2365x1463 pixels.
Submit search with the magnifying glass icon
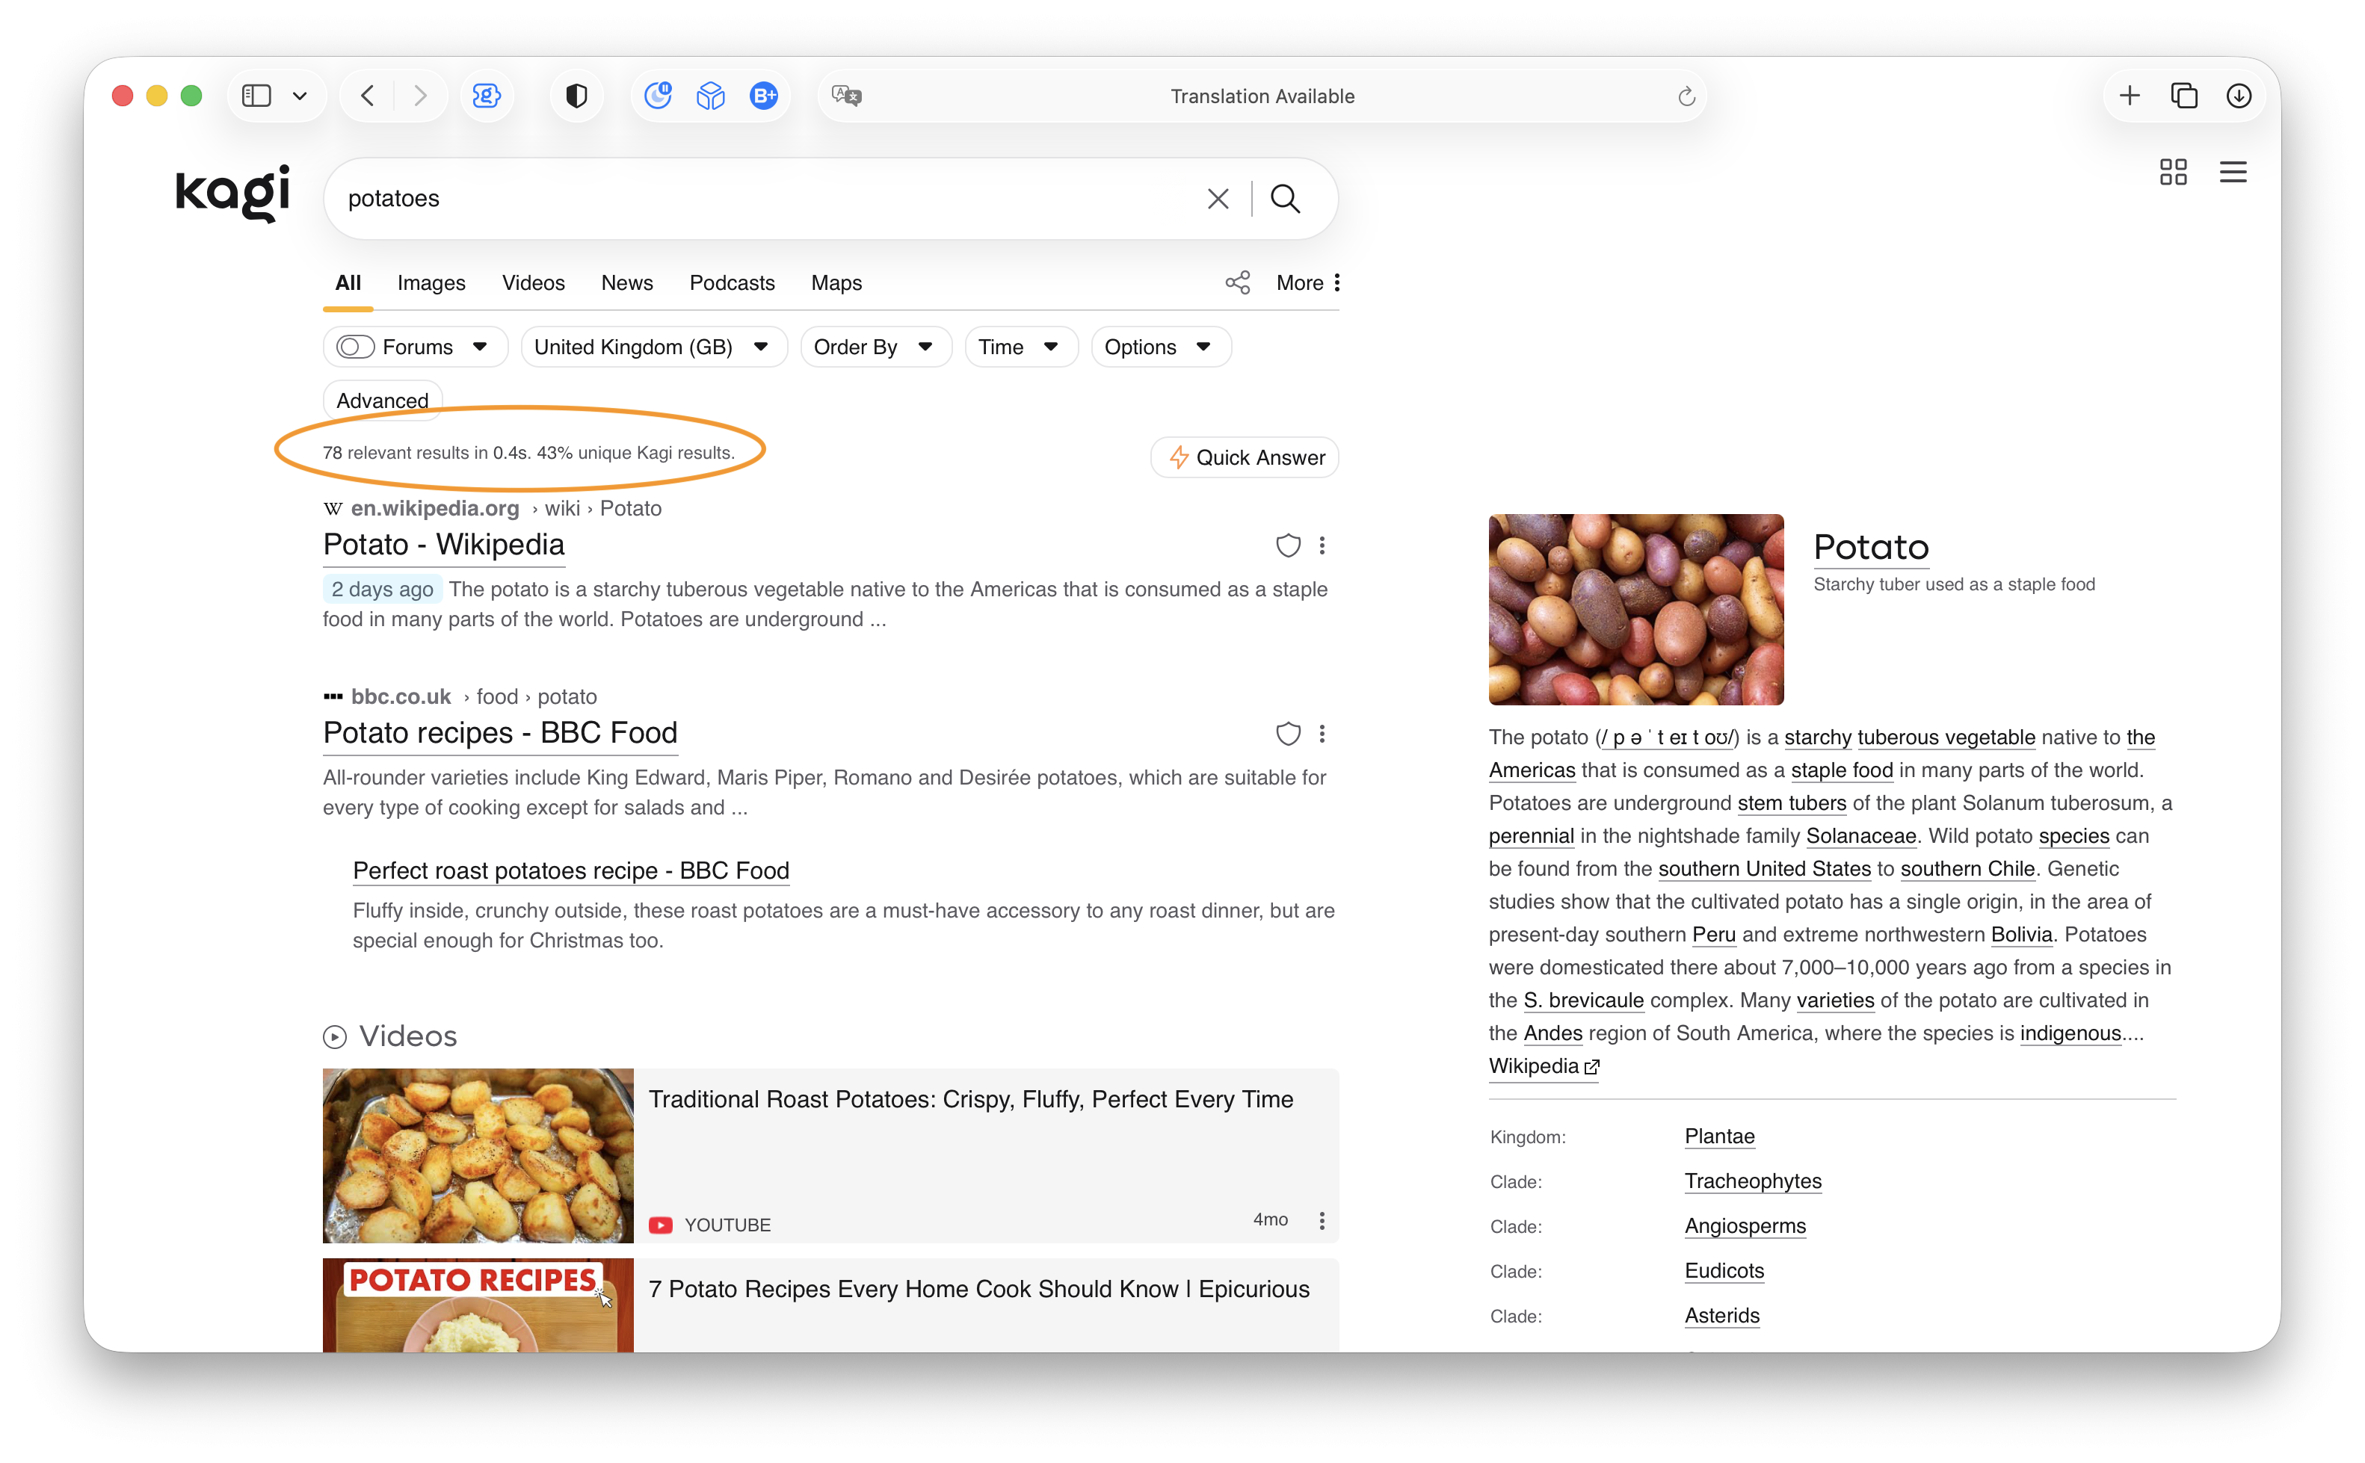pyautogui.click(x=1285, y=198)
